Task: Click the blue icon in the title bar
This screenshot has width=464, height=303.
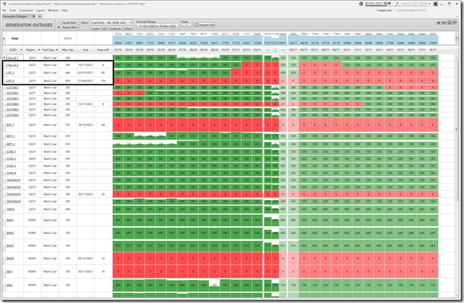Action: pyautogui.click(x=436, y=4)
